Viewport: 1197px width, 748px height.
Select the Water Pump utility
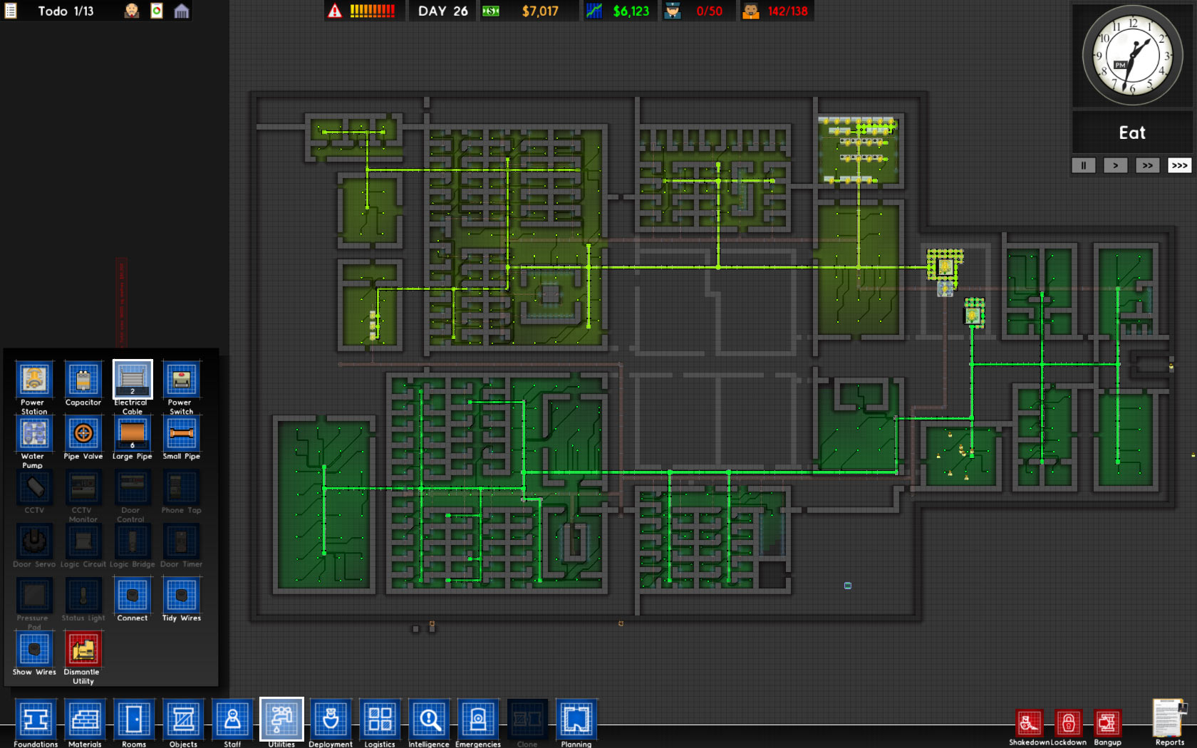tap(34, 433)
